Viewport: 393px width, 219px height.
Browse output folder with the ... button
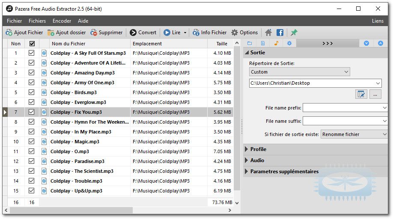tap(375, 95)
